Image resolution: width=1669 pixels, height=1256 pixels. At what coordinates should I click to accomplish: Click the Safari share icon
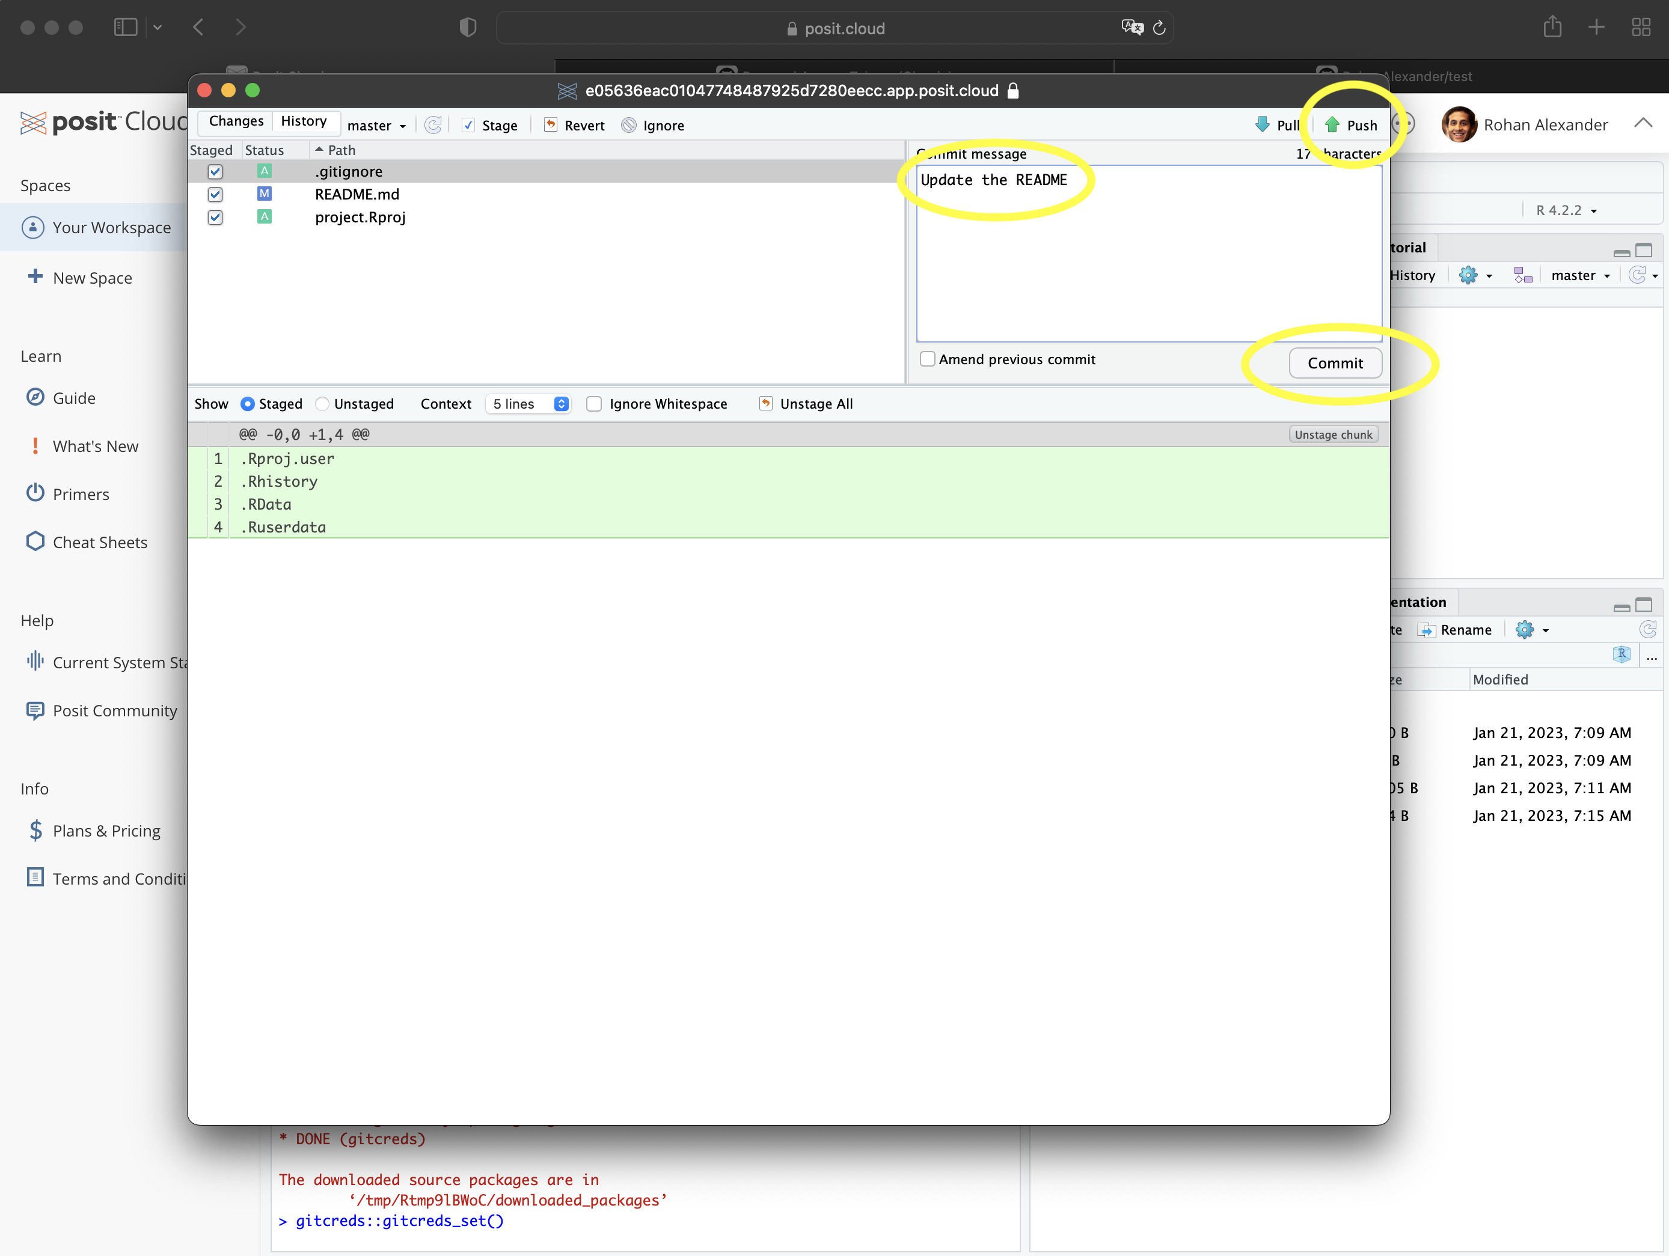pos(1552,27)
